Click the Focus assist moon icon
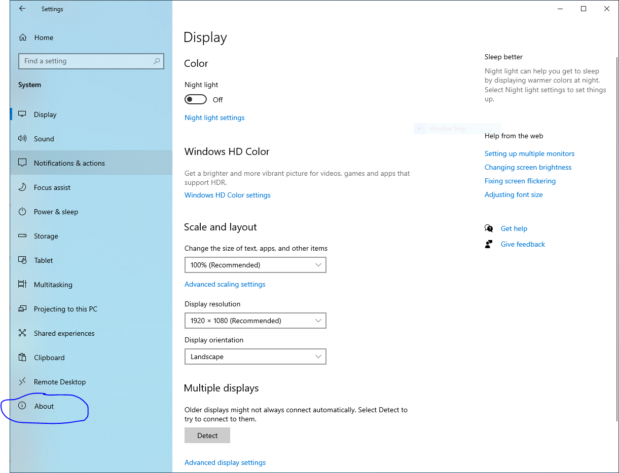 [x=22, y=187]
